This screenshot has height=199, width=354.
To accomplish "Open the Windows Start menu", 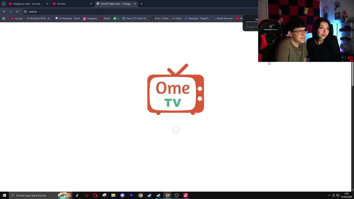I will [4, 195].
